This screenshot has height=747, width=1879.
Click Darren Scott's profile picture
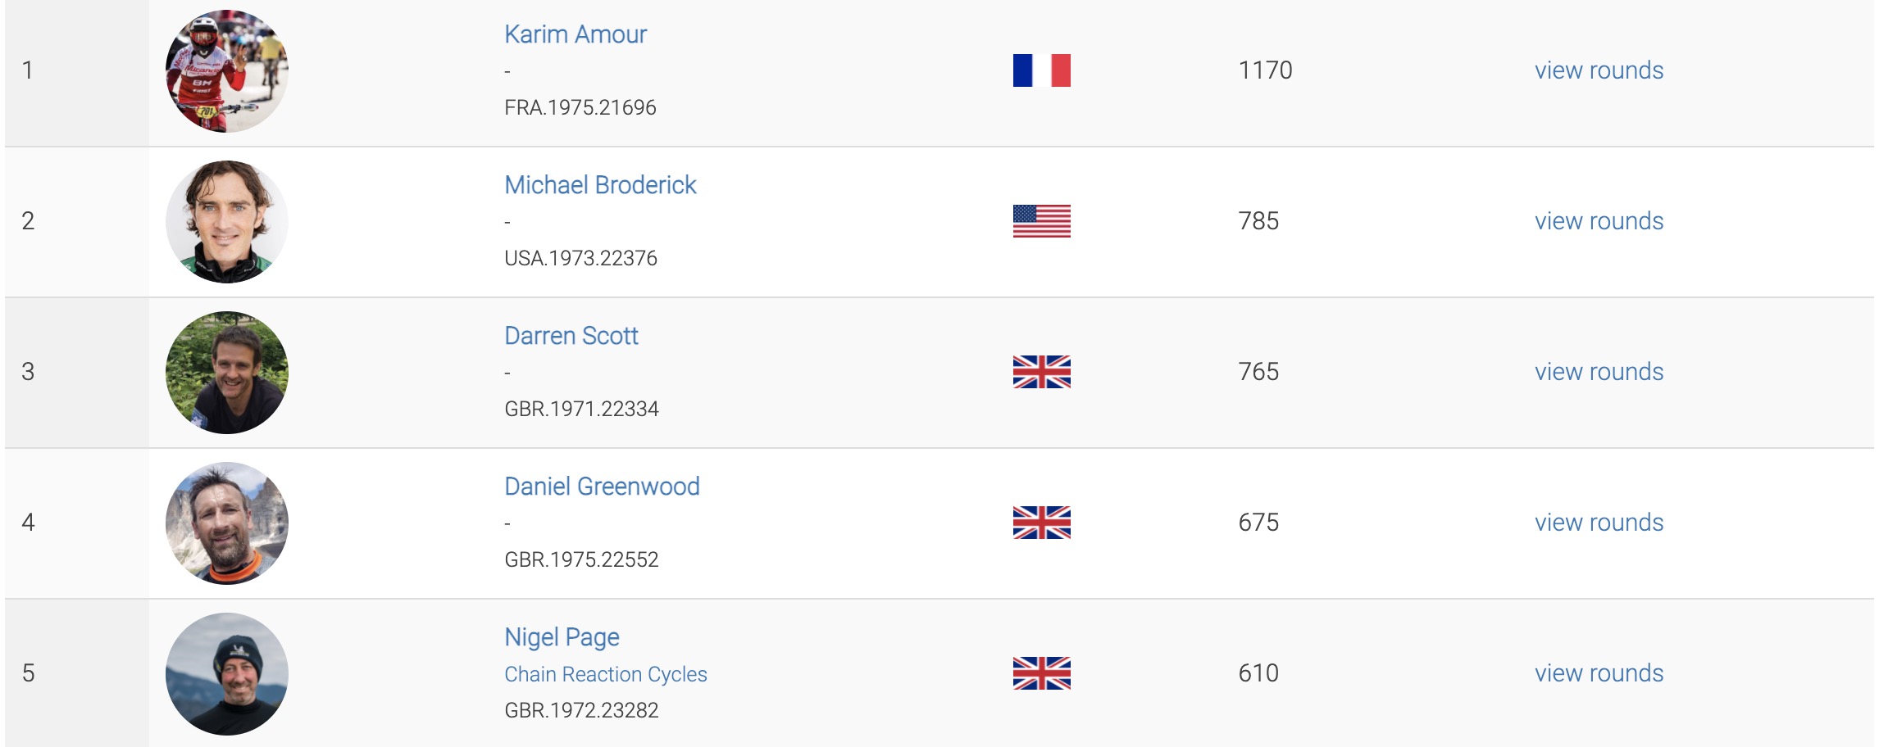[x=227, y=373]
